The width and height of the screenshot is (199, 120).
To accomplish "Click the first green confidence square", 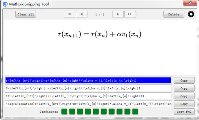I will (64, 112).
